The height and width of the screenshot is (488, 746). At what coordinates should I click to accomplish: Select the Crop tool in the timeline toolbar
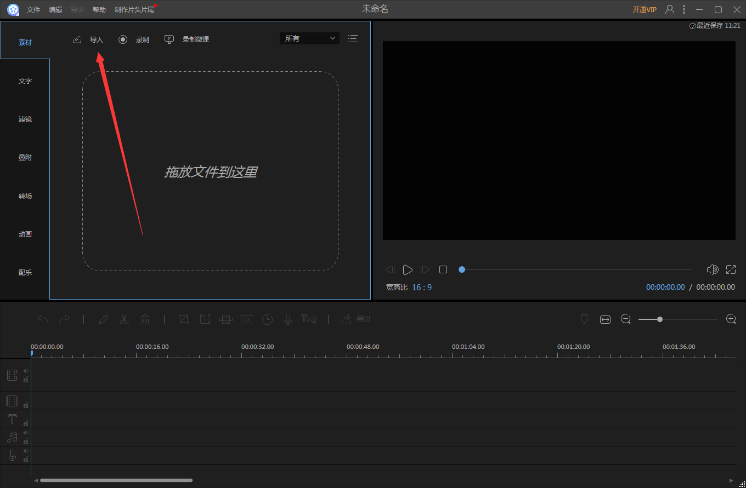coord(184,319)
